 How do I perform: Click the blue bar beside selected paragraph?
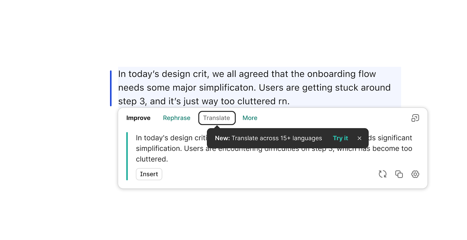(x=111, y=88)
